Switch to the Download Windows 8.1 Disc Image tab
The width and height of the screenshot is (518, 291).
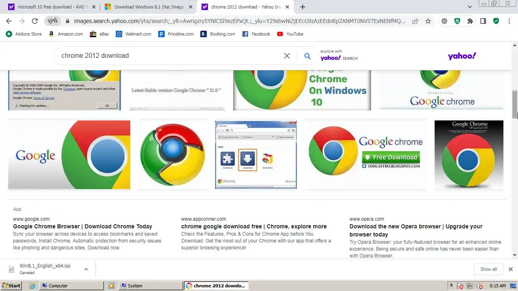[149, 7]
